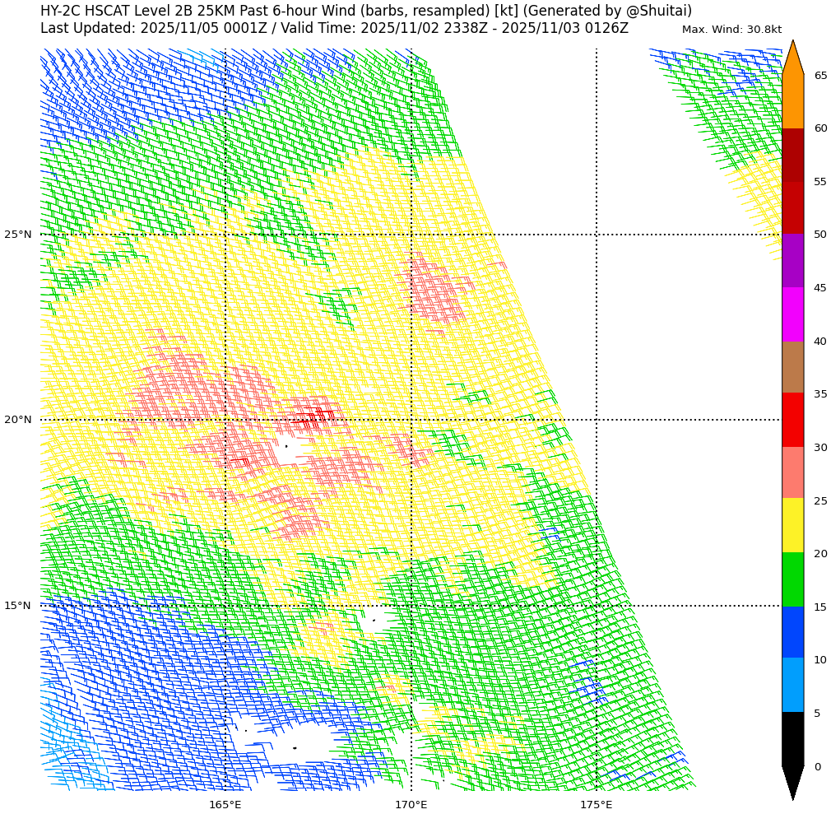Click the Max. Wind 30.8kt label
Image resolution: width=831 pixels, height=814 pixels.
(731, 30)
